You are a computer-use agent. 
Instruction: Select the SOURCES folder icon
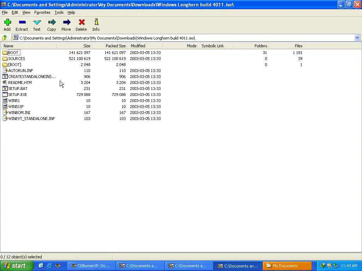point(5,59)
